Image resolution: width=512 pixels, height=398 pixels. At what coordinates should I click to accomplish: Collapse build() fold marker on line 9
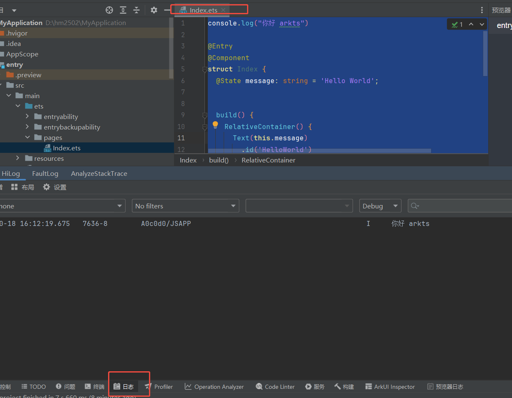point(204,115)
